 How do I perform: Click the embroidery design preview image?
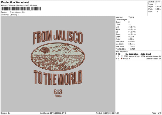tap(58, 64)
